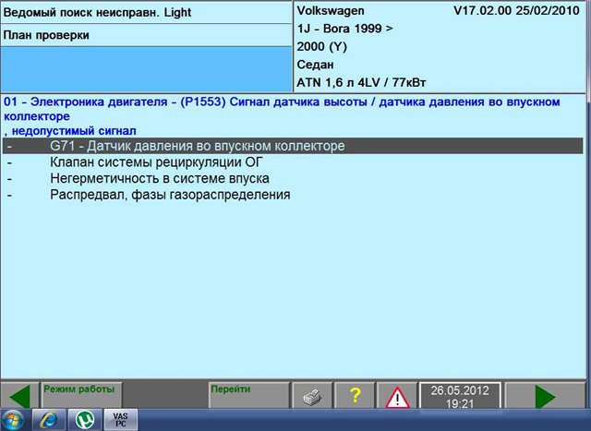
Task: Click the green forward arrow button
Action: (546, 395)
